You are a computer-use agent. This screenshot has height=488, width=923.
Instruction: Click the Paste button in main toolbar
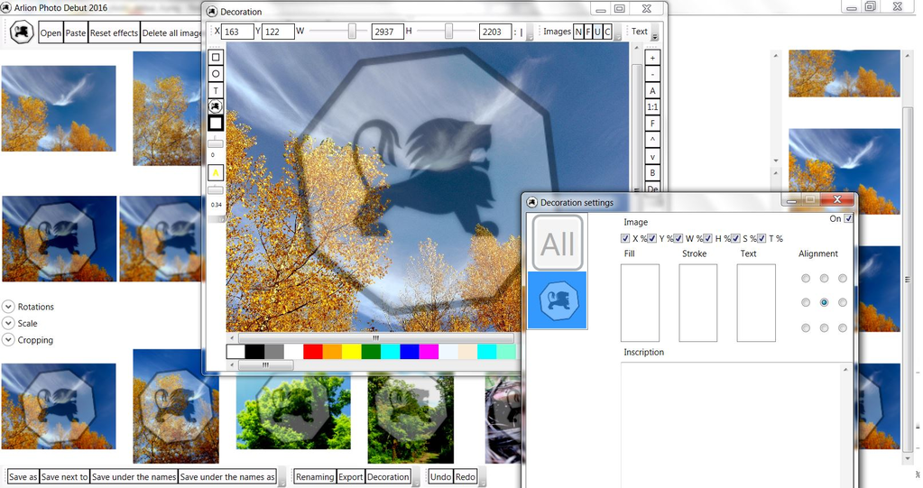coord(76,33)
